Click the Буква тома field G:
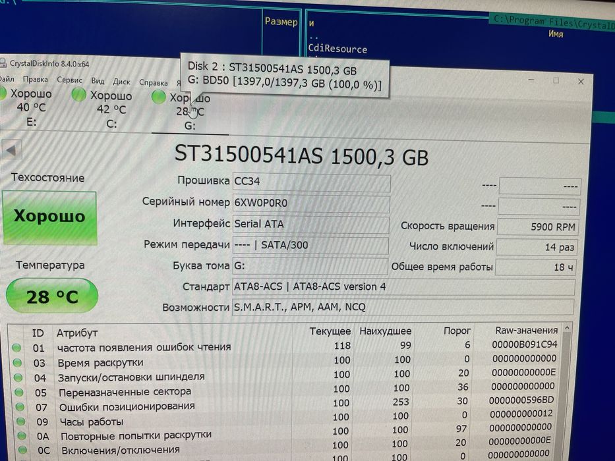The image size is (615, 461). (x=310, y=266)
